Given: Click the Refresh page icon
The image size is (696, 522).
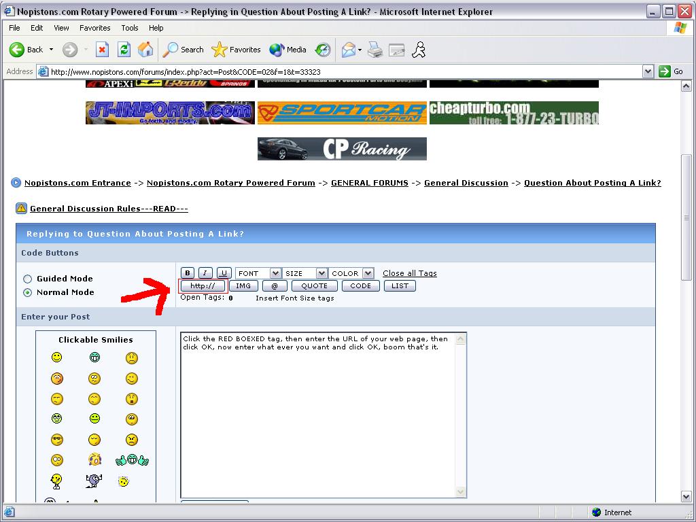Looking at the screenshot, I should [x=124, y=50].
